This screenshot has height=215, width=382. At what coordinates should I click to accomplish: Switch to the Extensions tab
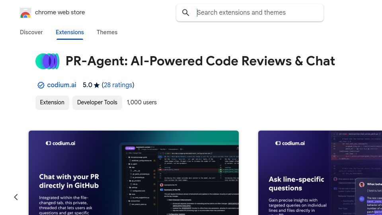(70, 32)
